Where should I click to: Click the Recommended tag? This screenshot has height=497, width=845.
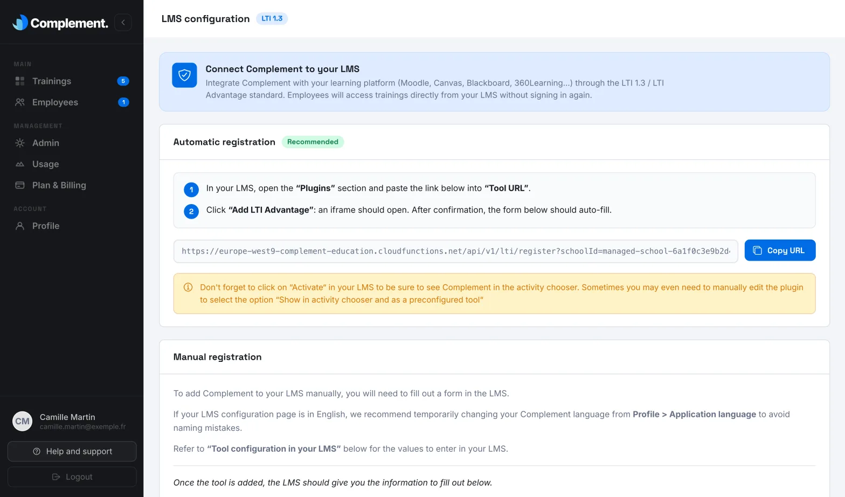click(x=313, y=142)
